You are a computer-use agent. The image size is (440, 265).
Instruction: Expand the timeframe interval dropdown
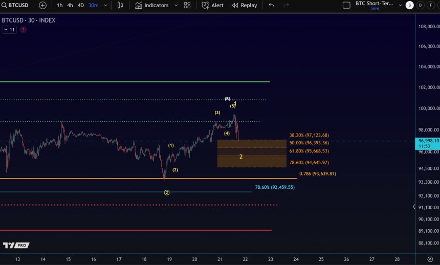click(x=105, y=5)
